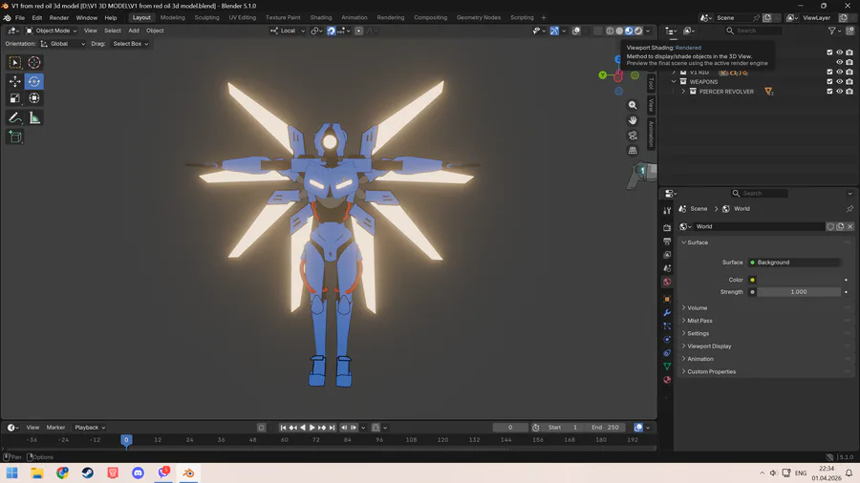This screenshot has width=860, height=483.
Task: Activate the Cursor tool
Action: (34, 62)
